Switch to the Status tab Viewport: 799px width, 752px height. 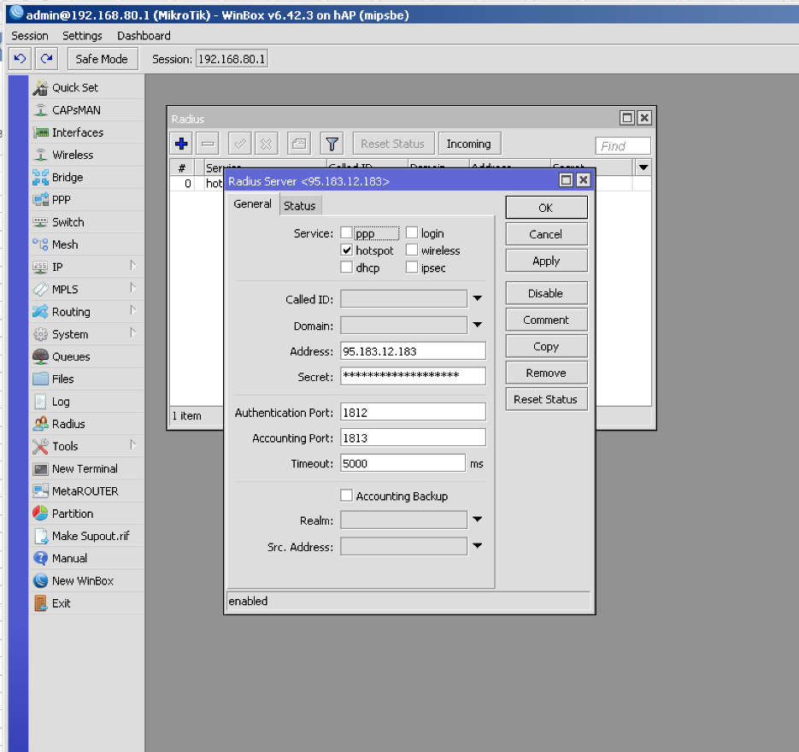point(300,206)
